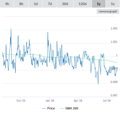Click the Oct '25 axis tick label
The image size is (120, 115).
pyautogui.click(x=21, y=101)
